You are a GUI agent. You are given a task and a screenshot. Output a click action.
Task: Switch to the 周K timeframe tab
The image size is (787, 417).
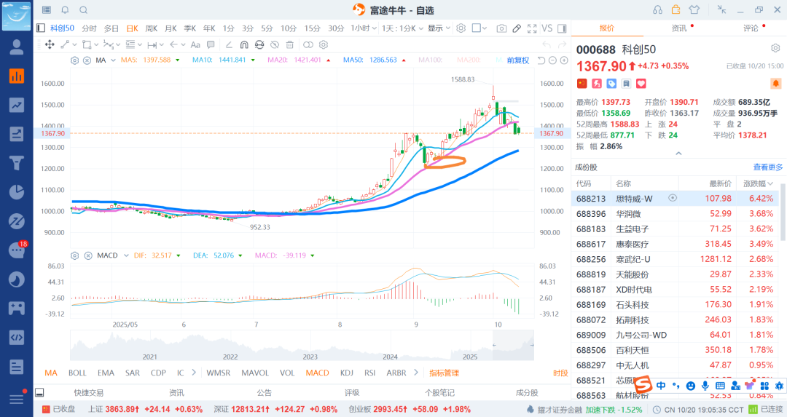(x=151, y=28)
